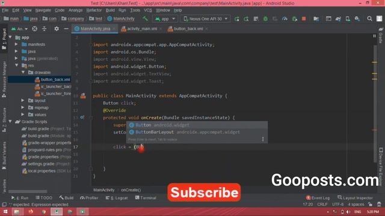Click MainActivity breadcrumb in navigation bar
The height and width of the screenshot is (216, 385).
121,19
